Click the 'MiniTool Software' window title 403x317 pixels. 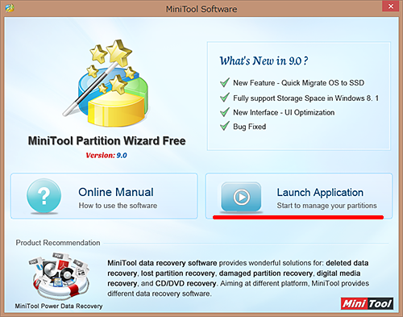click(201, 9)
